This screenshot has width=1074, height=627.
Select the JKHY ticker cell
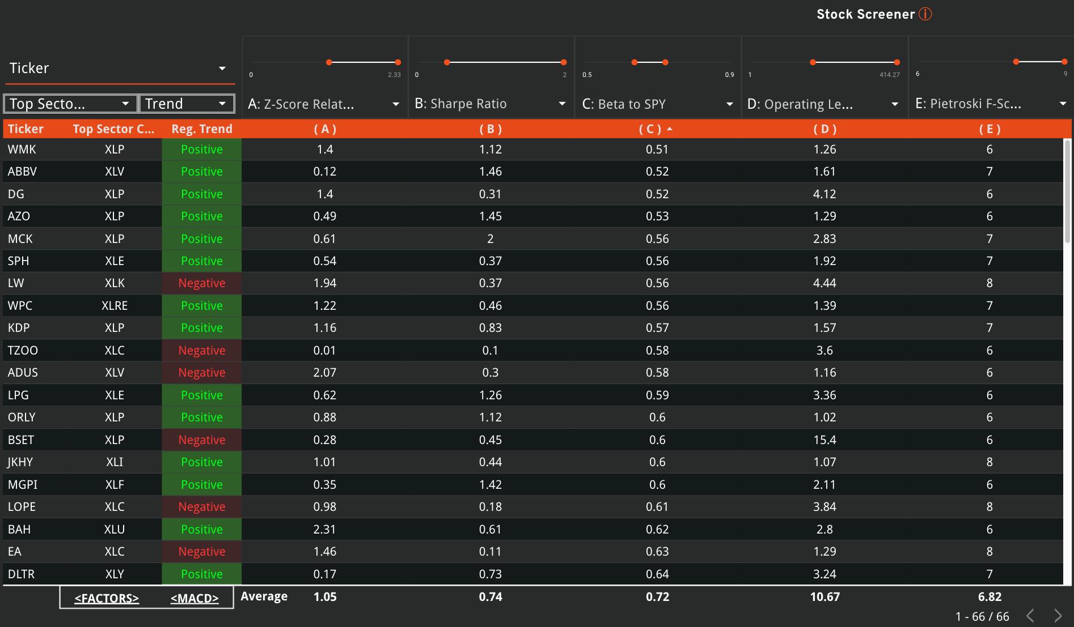tap(20, 462)
